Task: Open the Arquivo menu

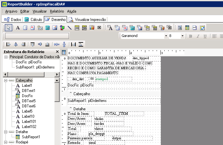Action: [11, 11]
